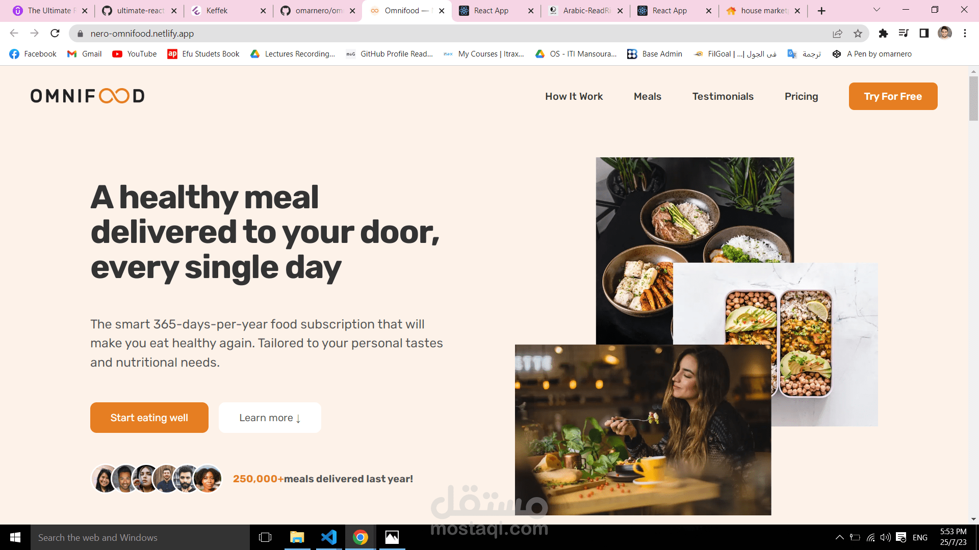Click the Omnifood logo
This screenshot has width=979, height=550.
point(87,96)
